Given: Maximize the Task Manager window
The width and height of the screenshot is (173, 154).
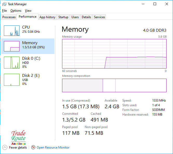Looking at the screenshot, I should (x=155, y=4).
